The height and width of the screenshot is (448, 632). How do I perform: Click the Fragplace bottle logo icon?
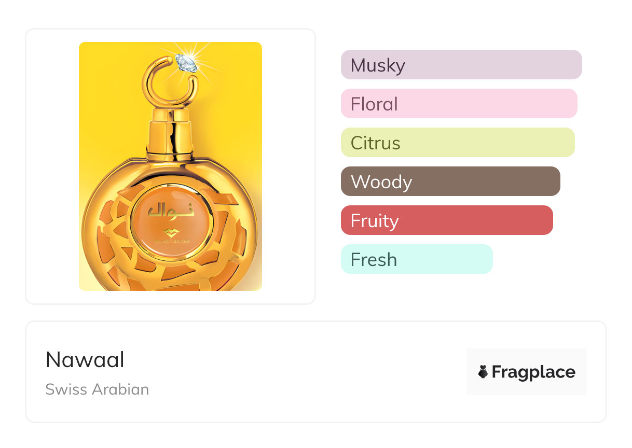pyautogui.click(x=483, y=372)
